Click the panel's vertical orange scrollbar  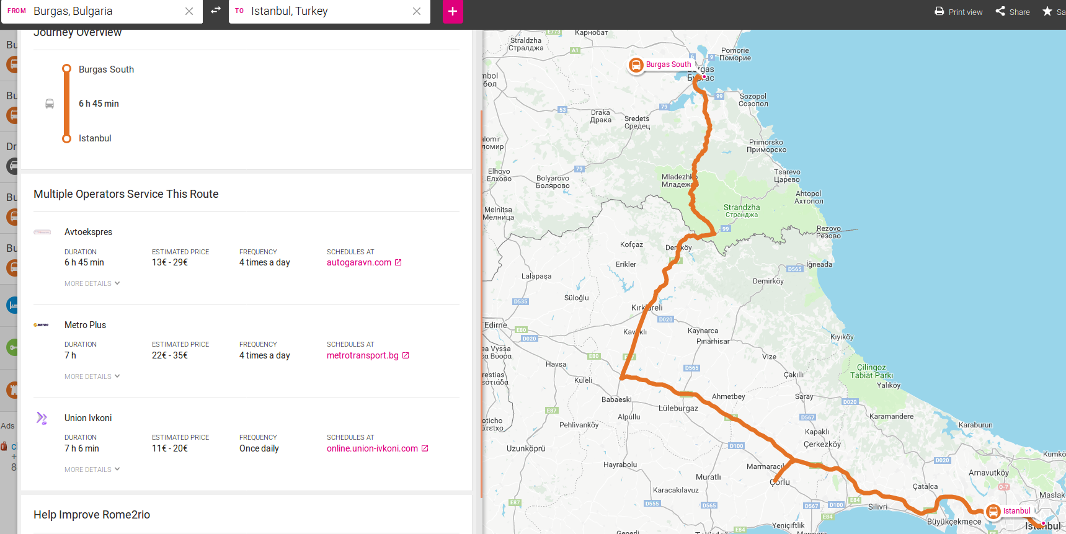(481, 304)
